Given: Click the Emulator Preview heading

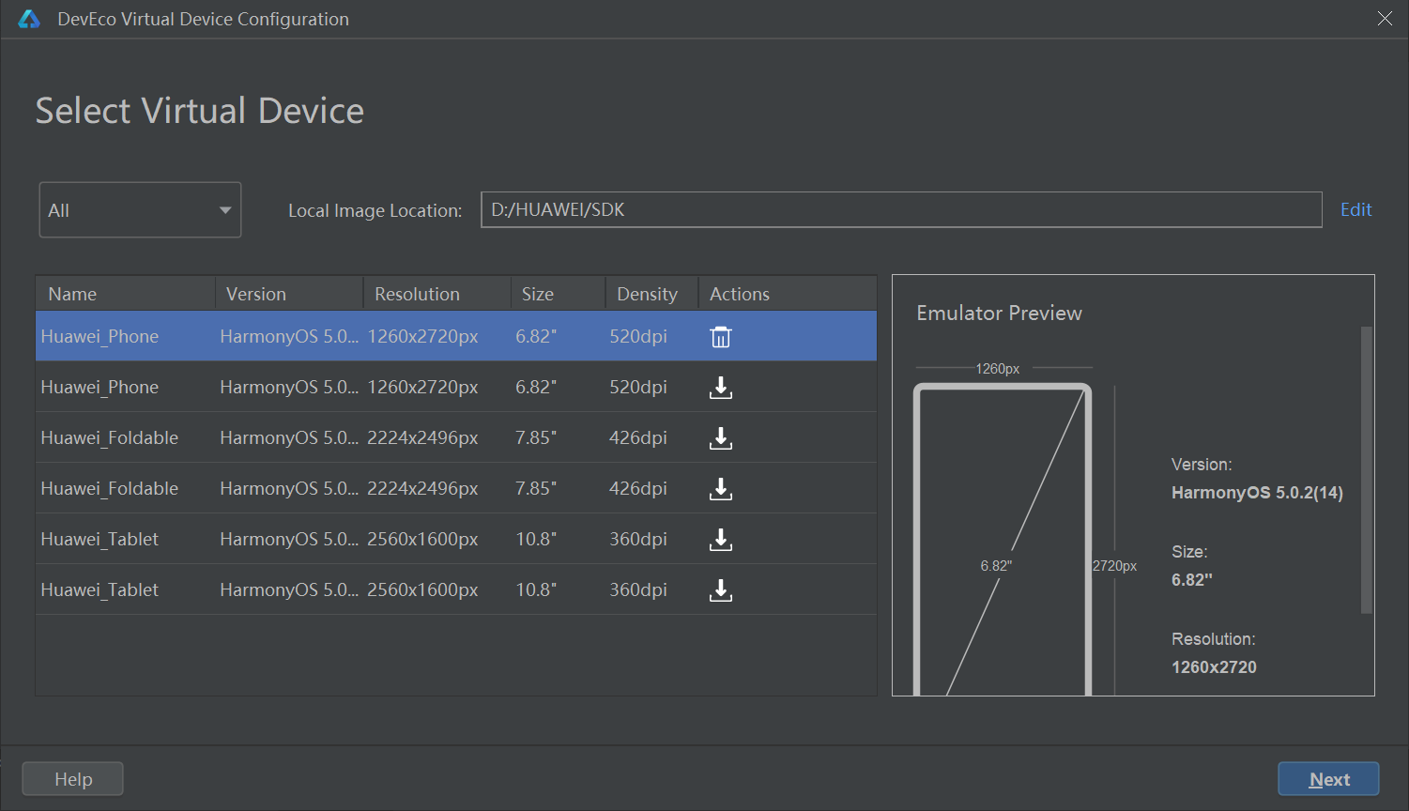Looking at the screenshot, I should [x=999, y=314].
